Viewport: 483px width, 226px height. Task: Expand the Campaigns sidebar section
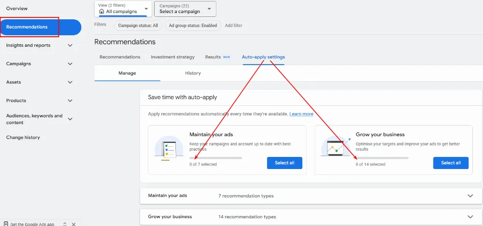(x=70, y=64)
